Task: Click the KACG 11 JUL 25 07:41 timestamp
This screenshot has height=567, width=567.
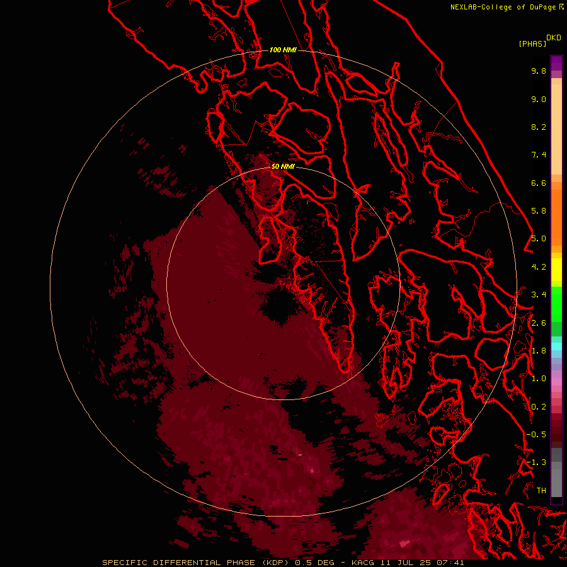Action: (x=408, y=563)
